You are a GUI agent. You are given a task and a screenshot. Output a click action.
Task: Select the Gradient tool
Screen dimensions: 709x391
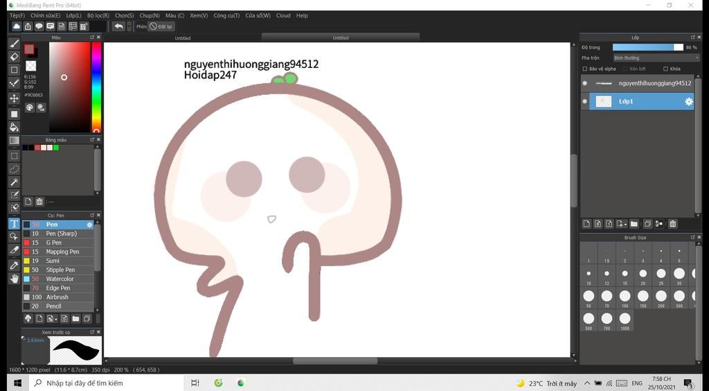(14, 140)
